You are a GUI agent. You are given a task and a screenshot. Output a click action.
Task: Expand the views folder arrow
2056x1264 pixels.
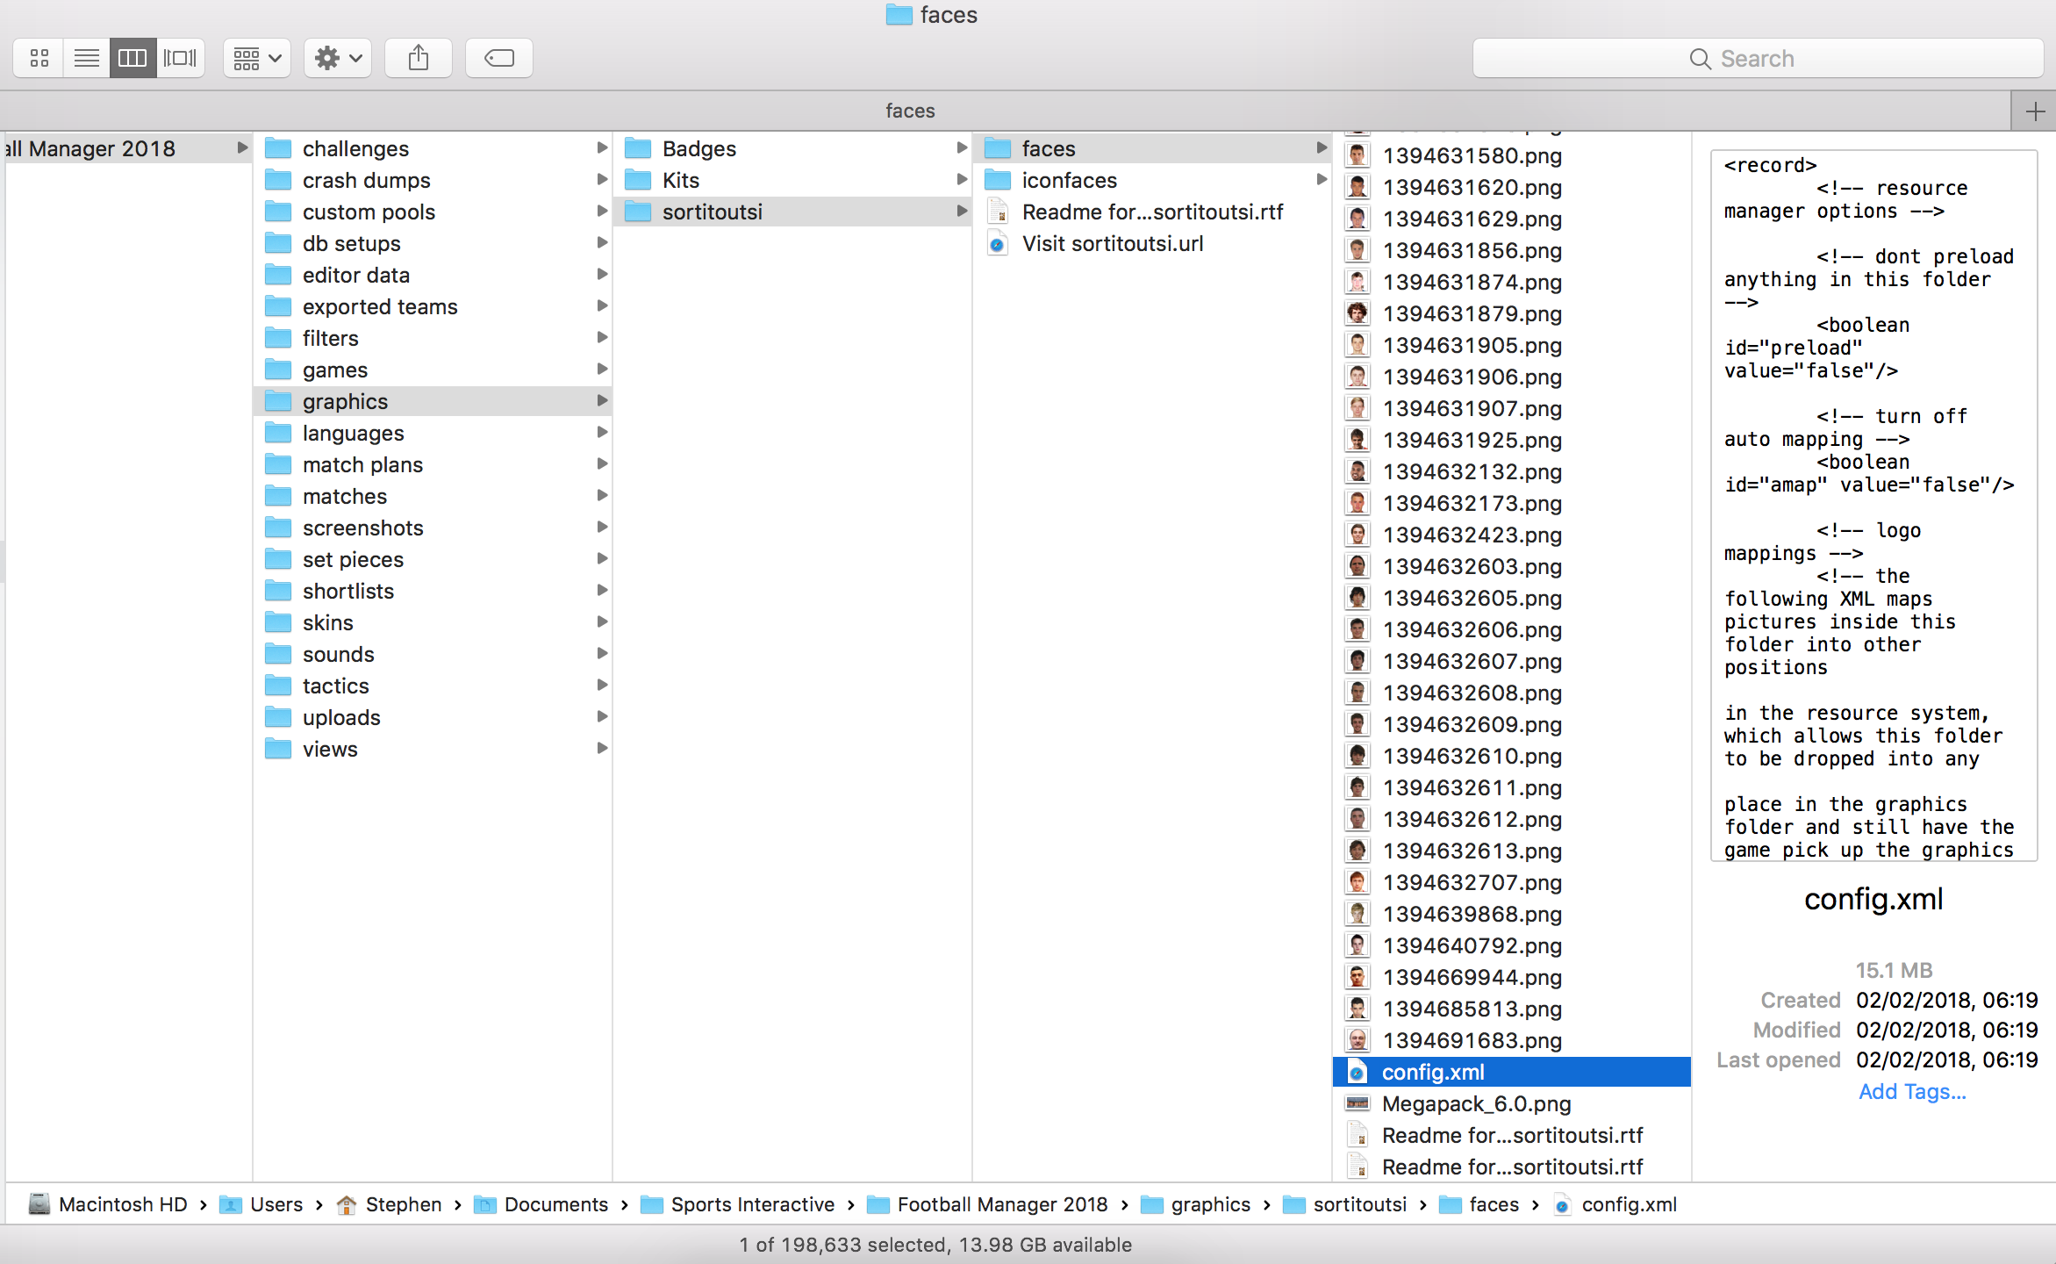[x=602, y=748]
